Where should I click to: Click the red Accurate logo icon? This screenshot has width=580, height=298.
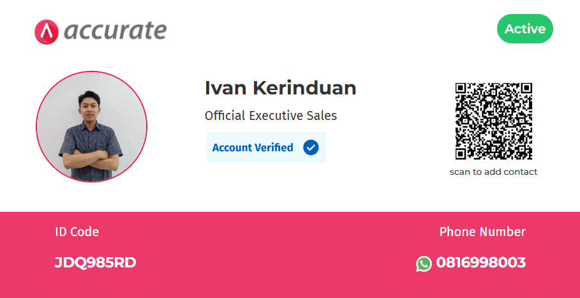46,32
